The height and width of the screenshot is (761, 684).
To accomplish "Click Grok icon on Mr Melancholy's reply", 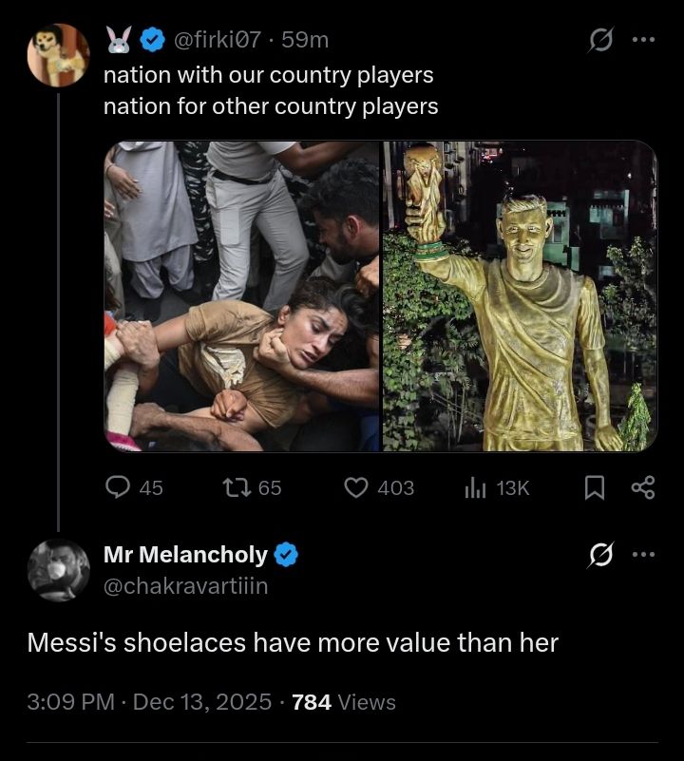I will click(x=599, y=555).
